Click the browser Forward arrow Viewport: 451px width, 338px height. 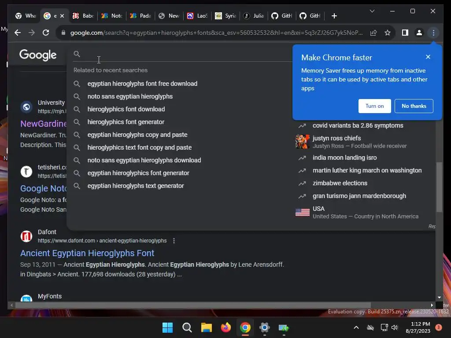(x=32, y=33)
